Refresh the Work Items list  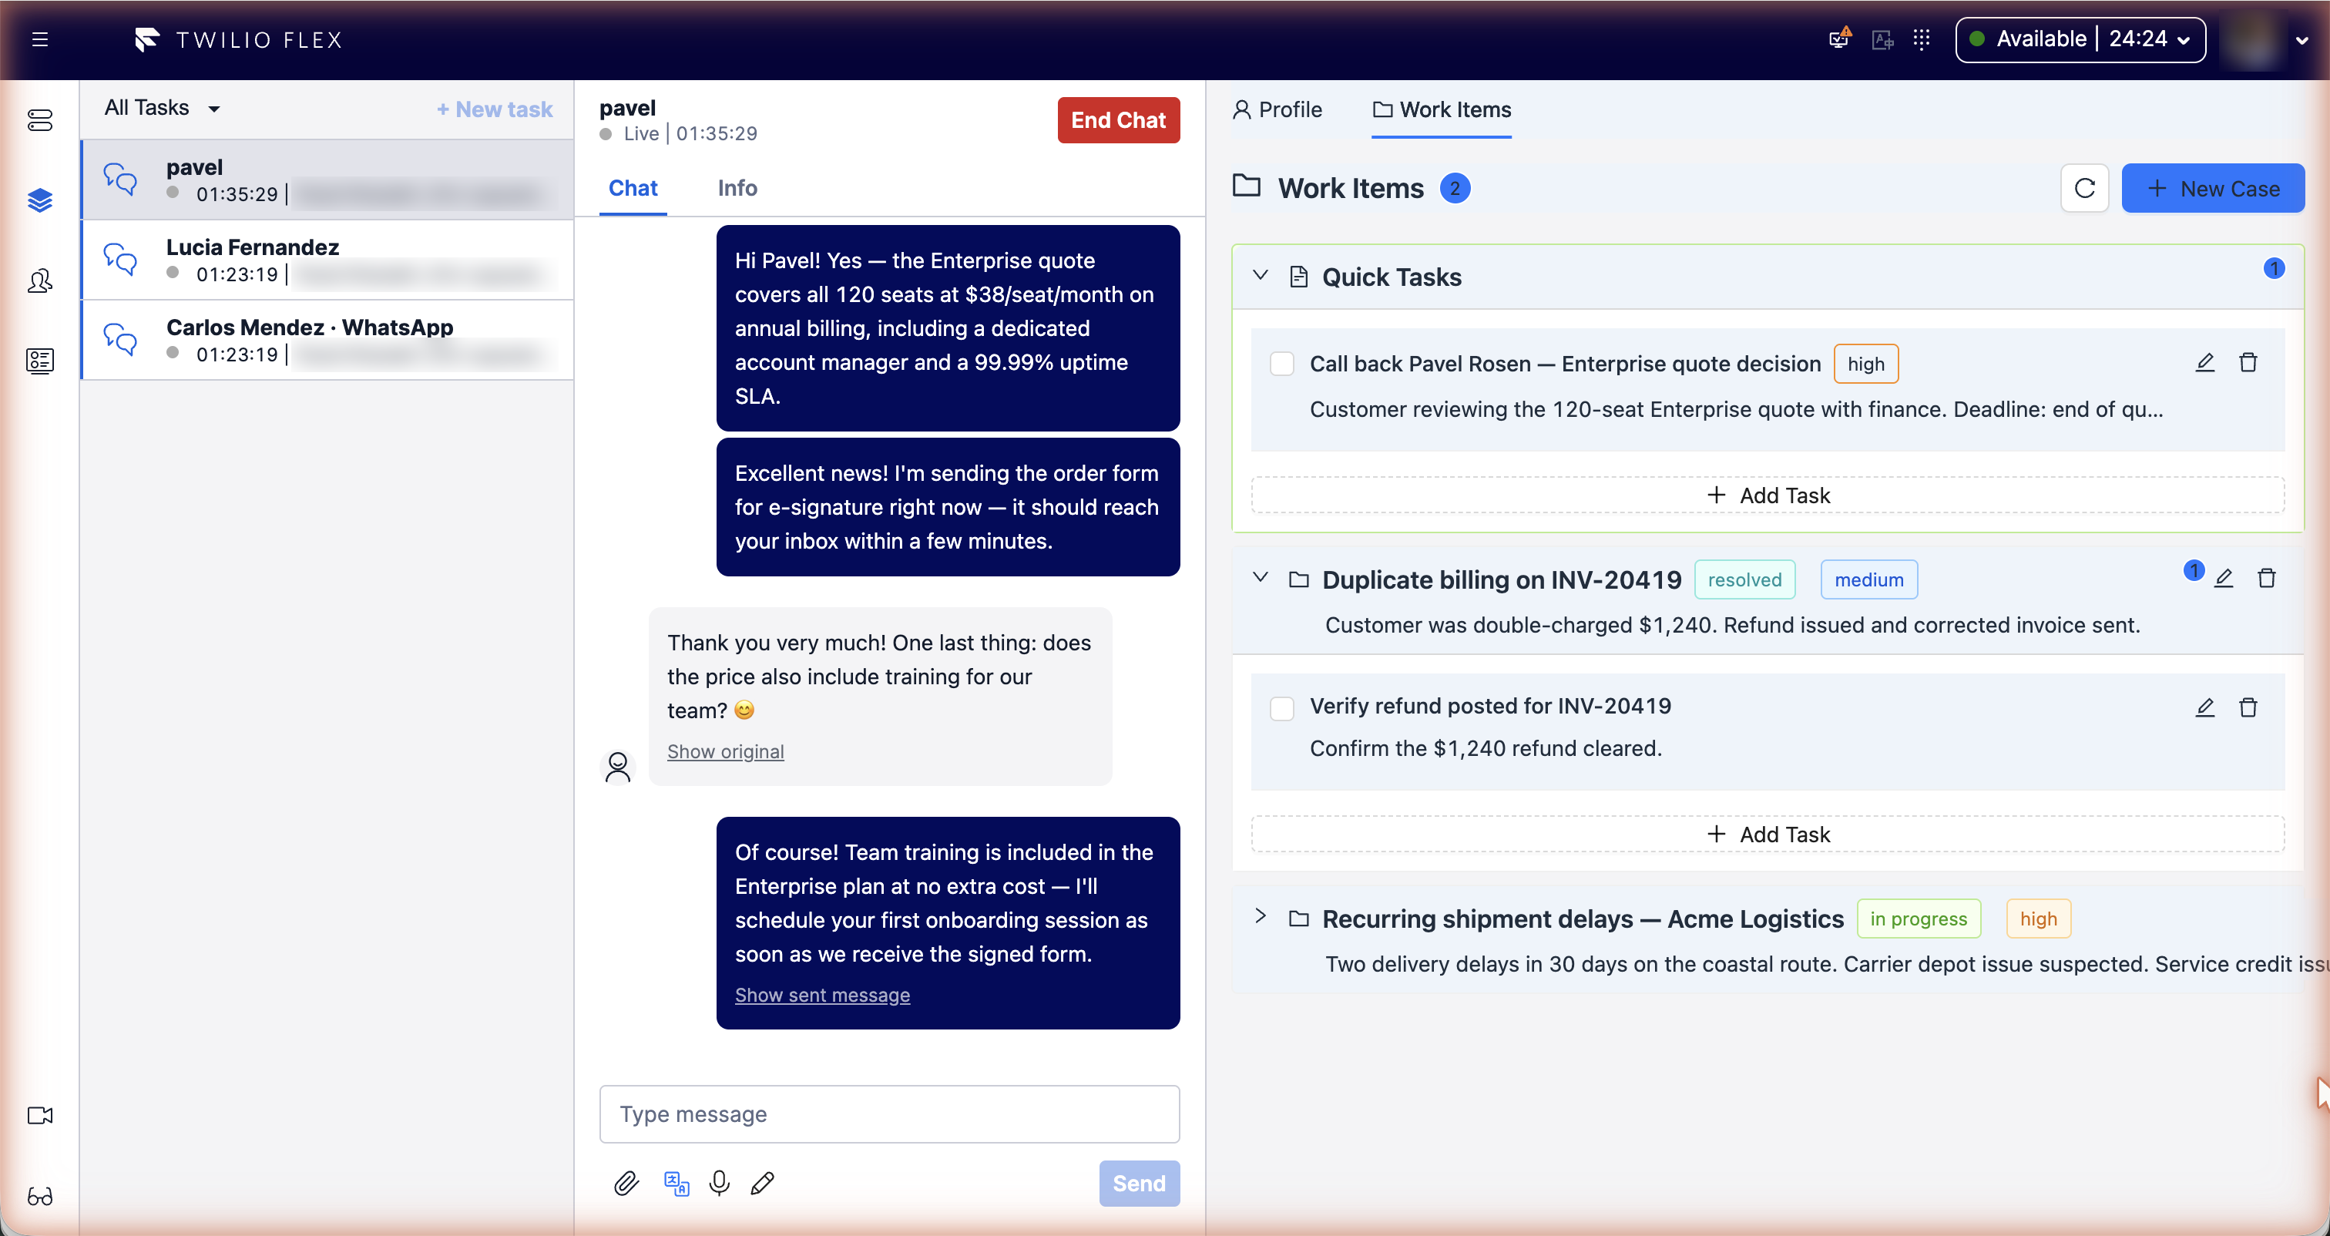click(2084, 188)
